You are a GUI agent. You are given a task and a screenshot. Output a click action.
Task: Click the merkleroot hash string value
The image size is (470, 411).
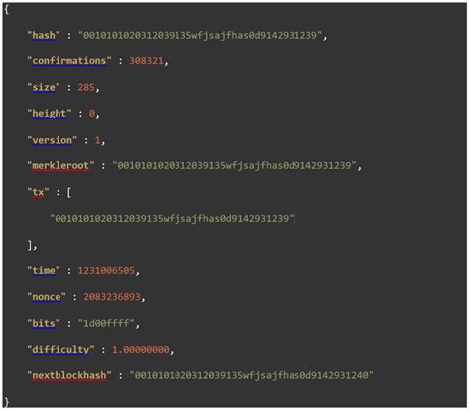coord(234,165)
